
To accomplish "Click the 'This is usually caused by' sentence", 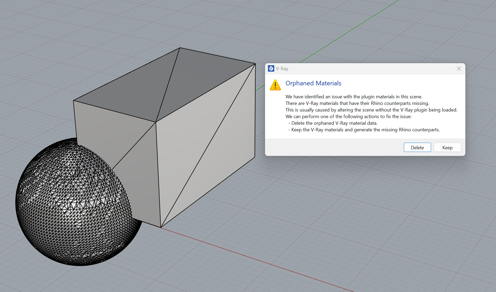I will click(x=371, y=110).
